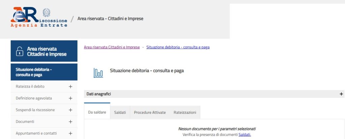Expand the Rateizza il debito plus icon
The height and width of the screenshot is (139, 345).
point(70,86)
